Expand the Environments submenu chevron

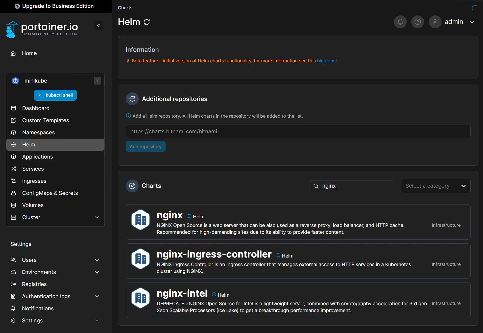[97, 272]
